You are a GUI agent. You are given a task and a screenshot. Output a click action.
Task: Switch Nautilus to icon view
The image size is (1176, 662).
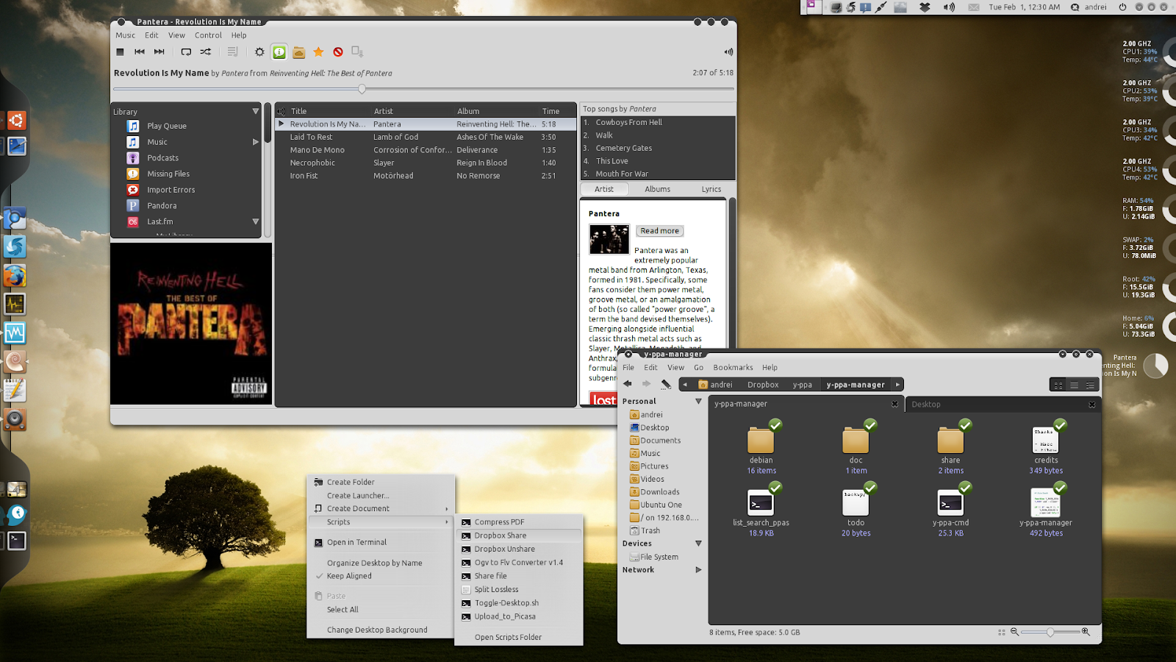coord(1058,385)
